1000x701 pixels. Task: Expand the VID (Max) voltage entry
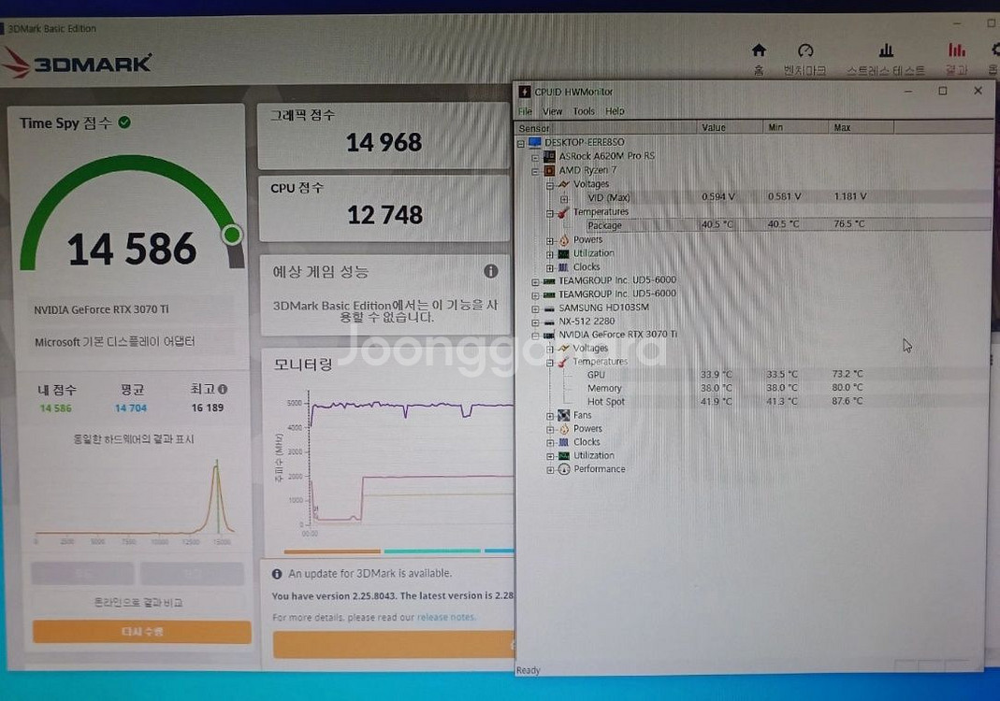pos(564,199)
